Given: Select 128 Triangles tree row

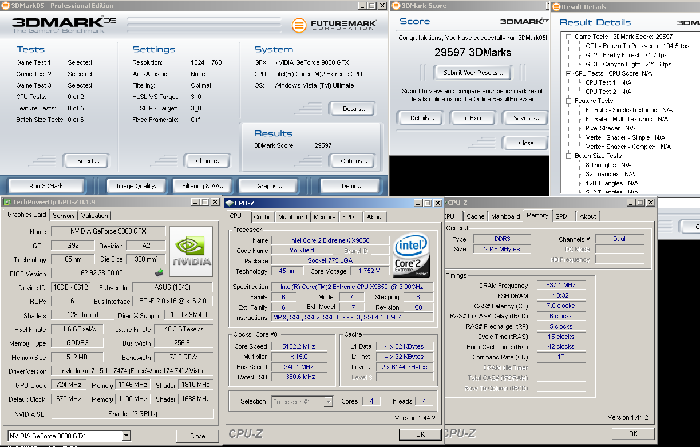Looking at the screenshot, I should click(612, 183).
